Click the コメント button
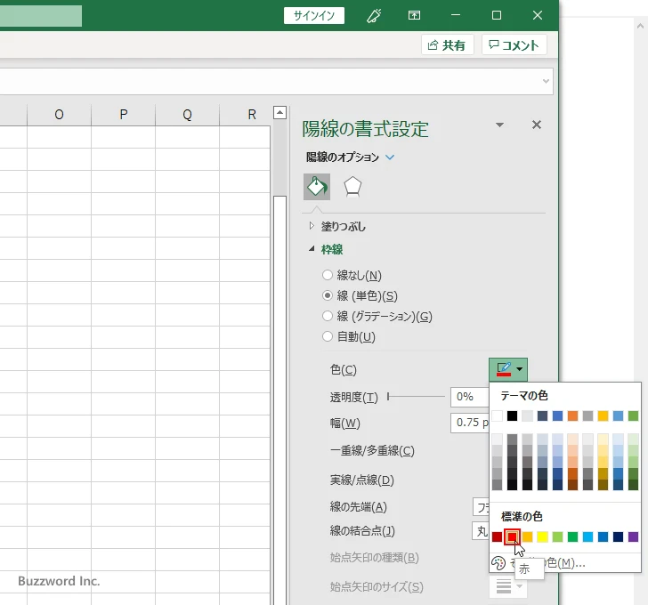 [514, 44]
